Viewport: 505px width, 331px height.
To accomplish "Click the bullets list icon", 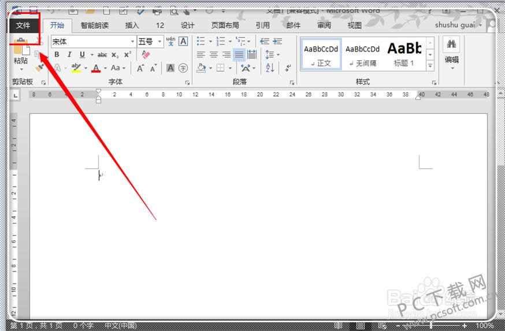I will (x=201, y=41).
